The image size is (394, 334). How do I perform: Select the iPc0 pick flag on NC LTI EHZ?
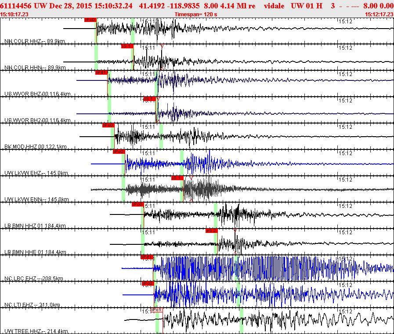(148, 284)
